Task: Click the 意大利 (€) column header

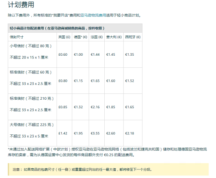Action: [x=114, y=37]
